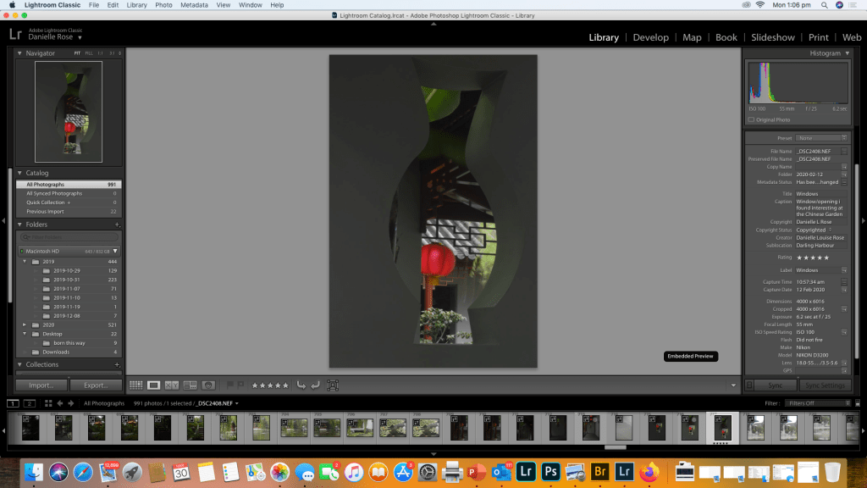This screenshot has width=867, height=488.
Task: Click the Import button
Action: [41, 385]
